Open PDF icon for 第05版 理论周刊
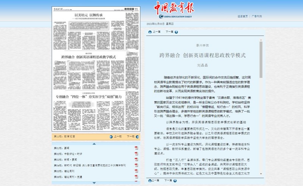This screenshot has width=303, height=186. (x=136, y=171)
